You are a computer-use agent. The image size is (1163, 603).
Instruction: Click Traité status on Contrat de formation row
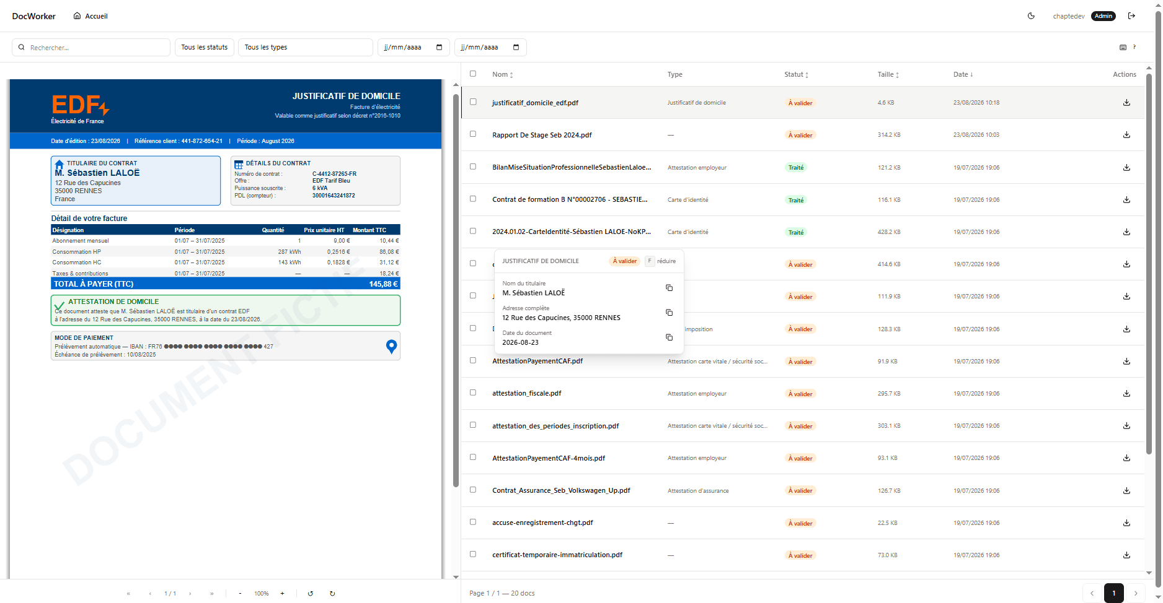796,200
